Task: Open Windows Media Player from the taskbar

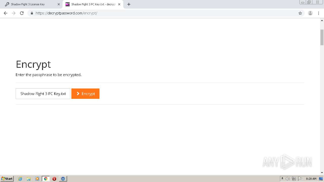Action: click(37, 179)
